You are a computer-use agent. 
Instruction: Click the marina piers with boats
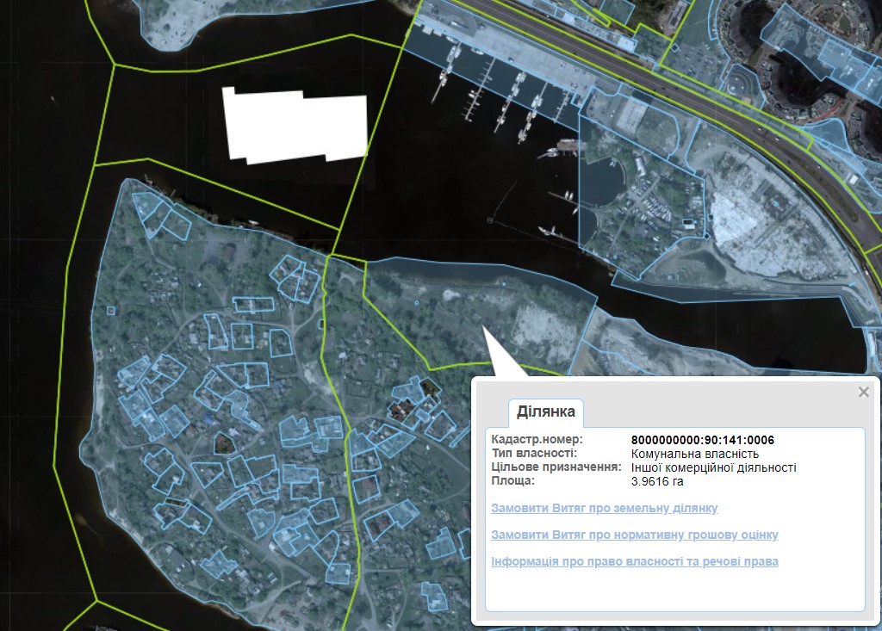pyautogui.click(x=500, y=90)
